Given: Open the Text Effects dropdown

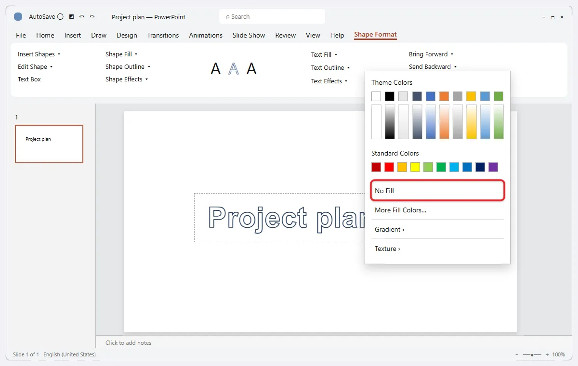Looking at the screenshot, I should [x=329, y=81].
